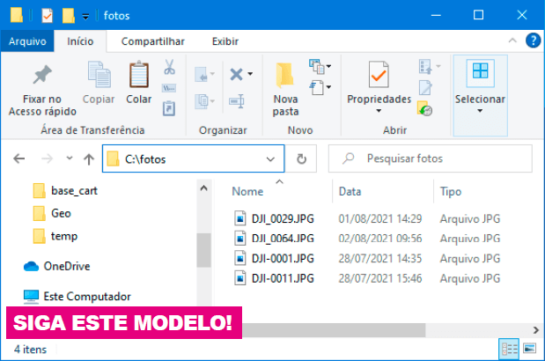Go back with the left arrow
545x361 pixels.
point(19,158)
